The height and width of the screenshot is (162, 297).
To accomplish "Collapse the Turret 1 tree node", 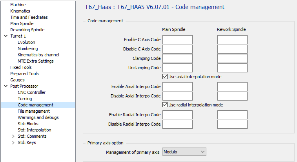I will click(5, 36).
